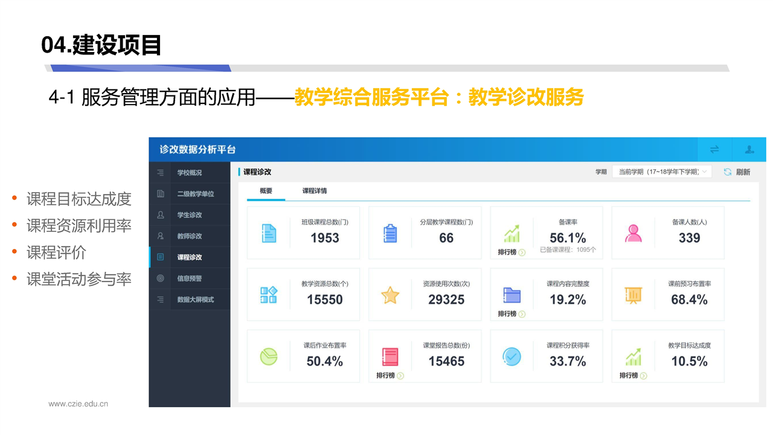
Task: Click the checkmark icon for 课程积分获得率
Action: (x=512, y=356)
